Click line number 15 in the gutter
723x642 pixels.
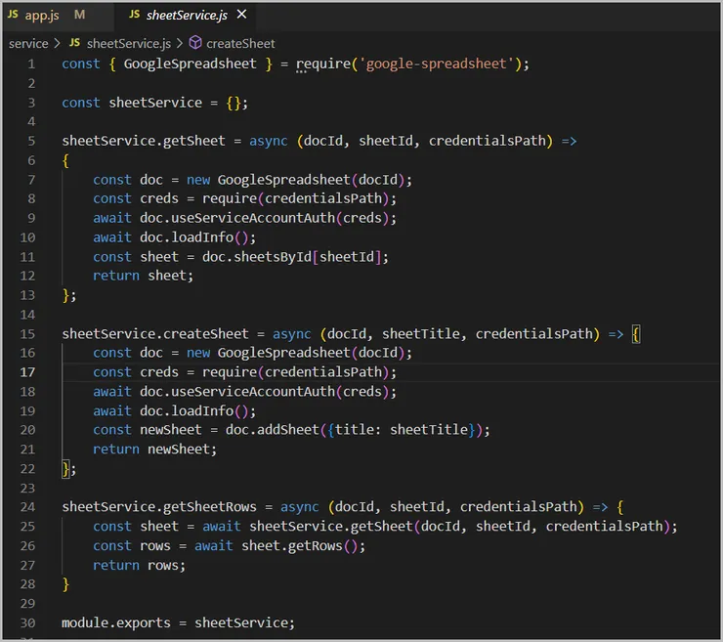27,334
